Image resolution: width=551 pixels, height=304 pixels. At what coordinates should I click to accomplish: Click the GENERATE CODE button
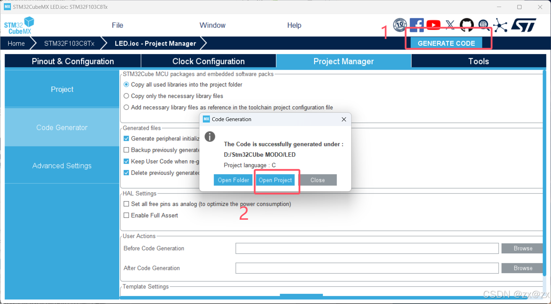point(446,43)
